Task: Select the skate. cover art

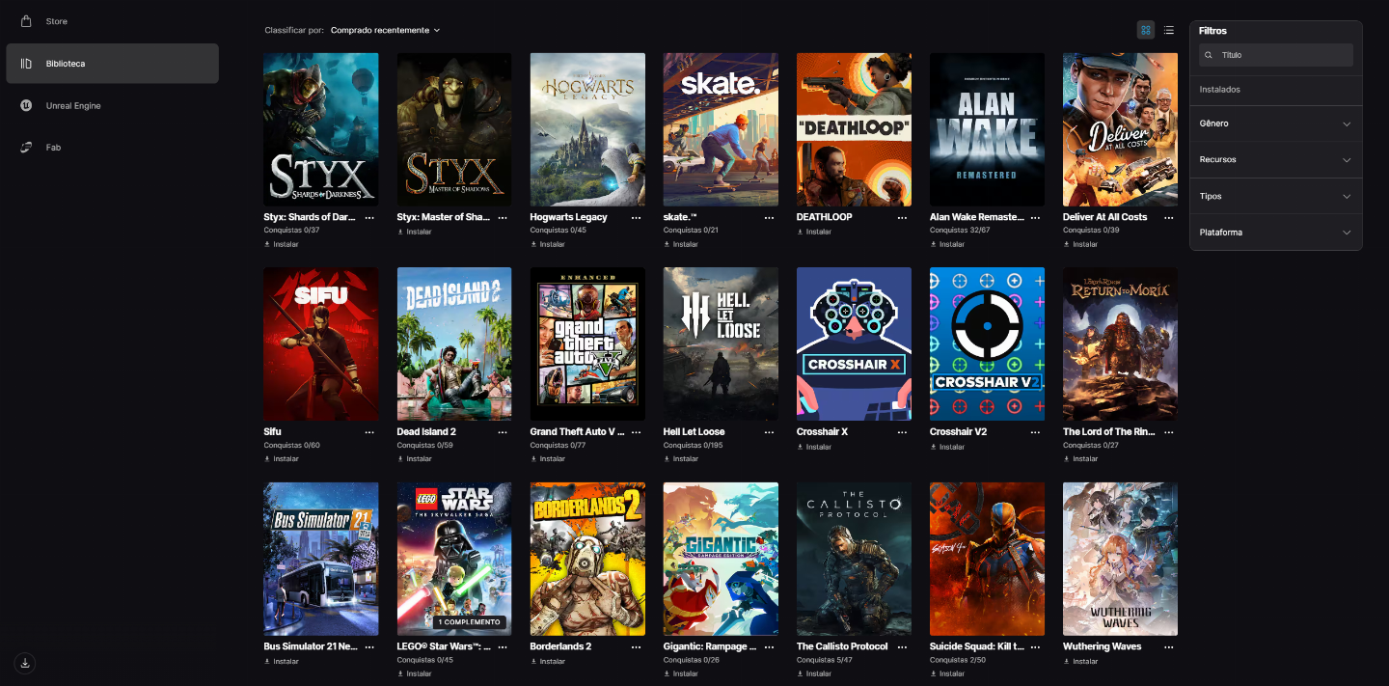Action: tap(721, 129)
